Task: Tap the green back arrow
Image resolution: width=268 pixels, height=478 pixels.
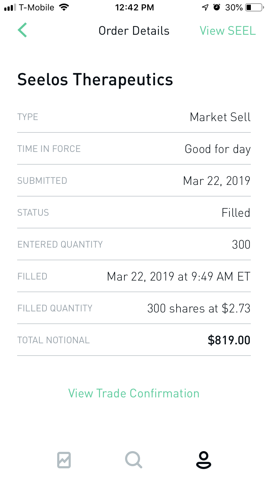Action: 23,30
